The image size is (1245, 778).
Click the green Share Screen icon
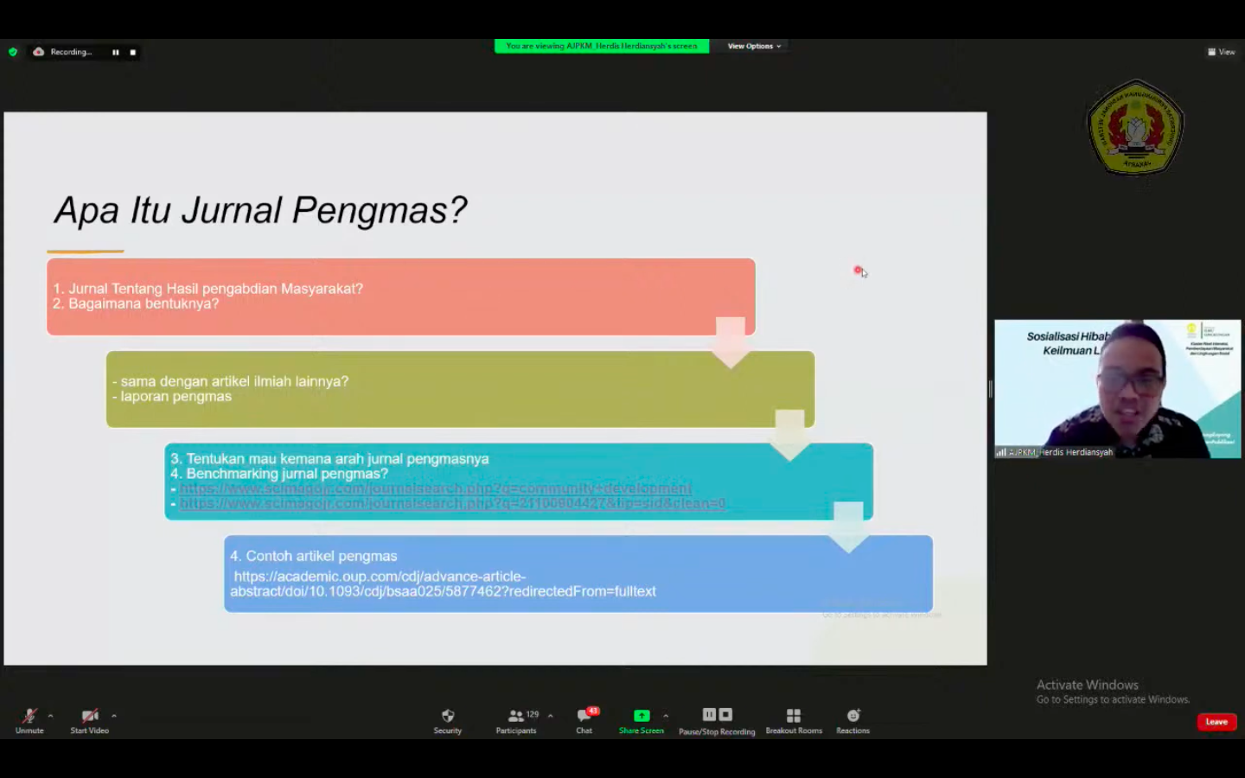click(641, 716)
